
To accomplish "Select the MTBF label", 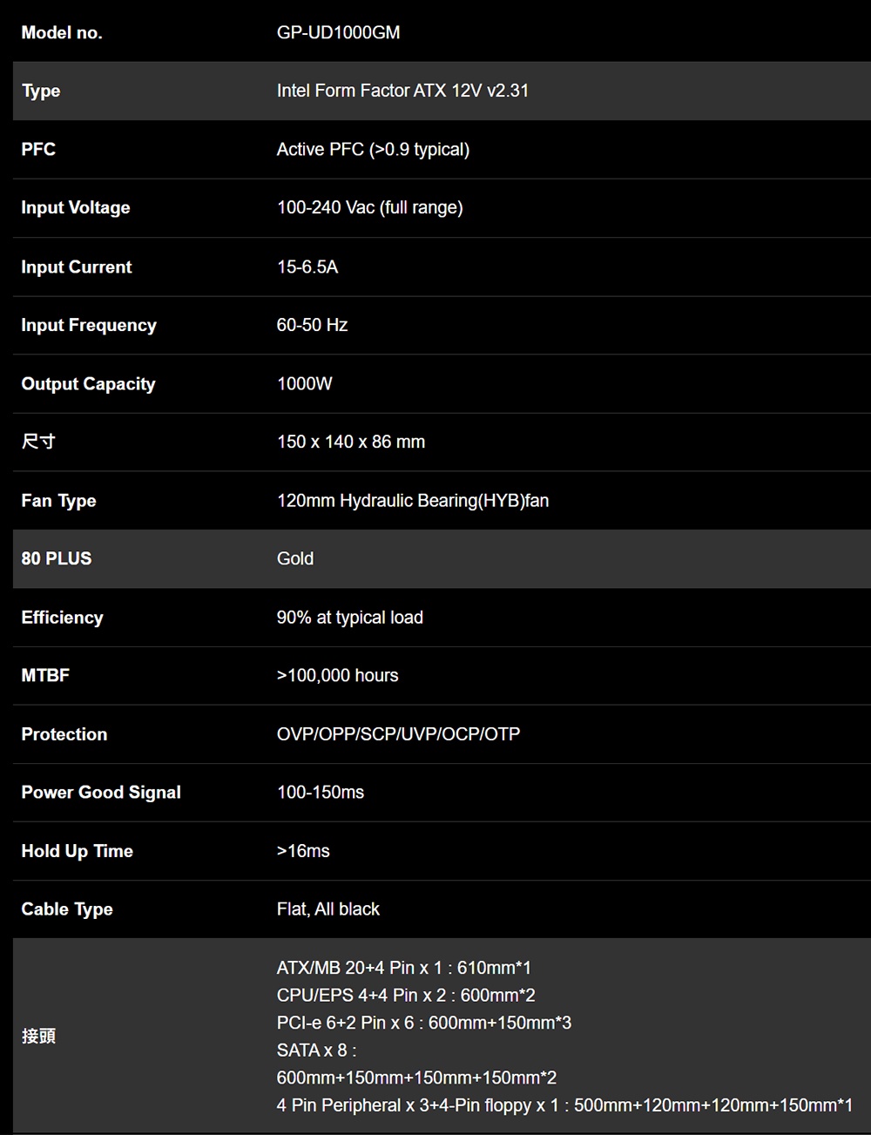I will [x=45, y=676].
